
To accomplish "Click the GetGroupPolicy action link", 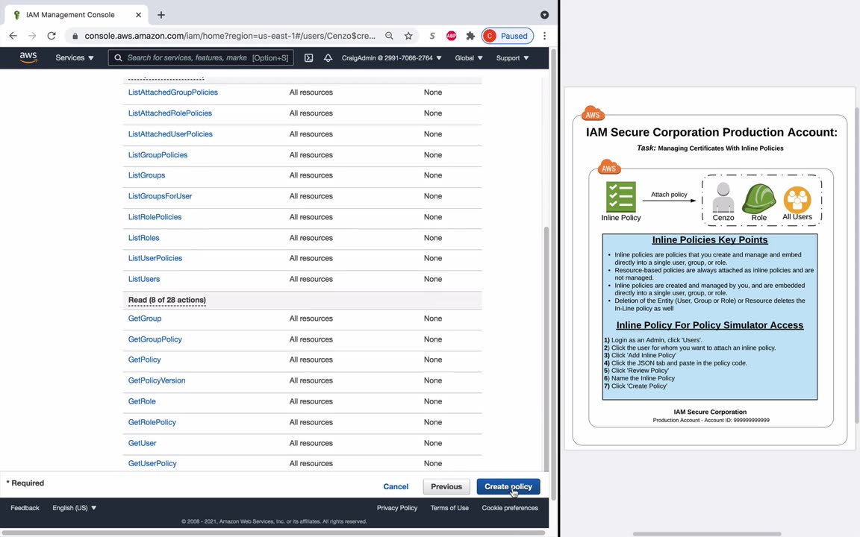I will pyautogui.click(x=155, y=339).
